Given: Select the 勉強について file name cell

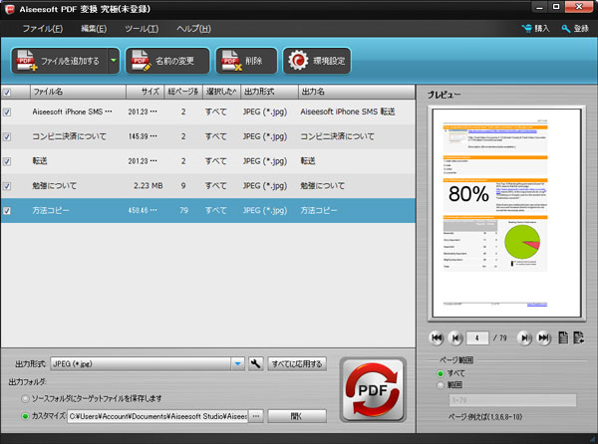Looking at the screenshot, I should (55, 186).
